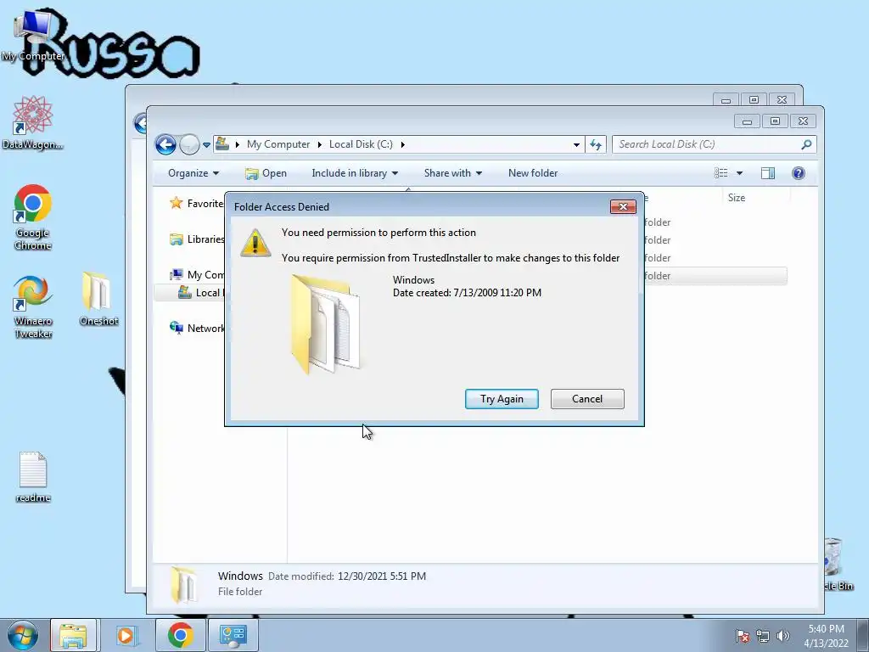Click Windows Media Player taskbar icon

coord(127,635)
